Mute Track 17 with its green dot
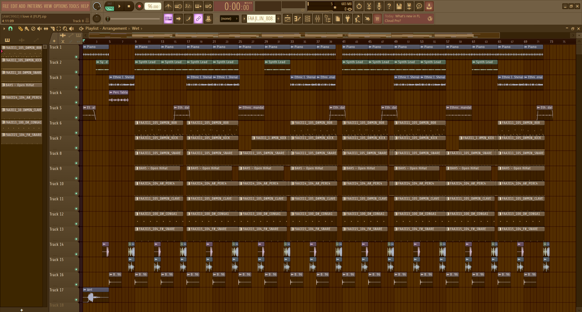This screenshot has height=312, width=582. (76, 300)
